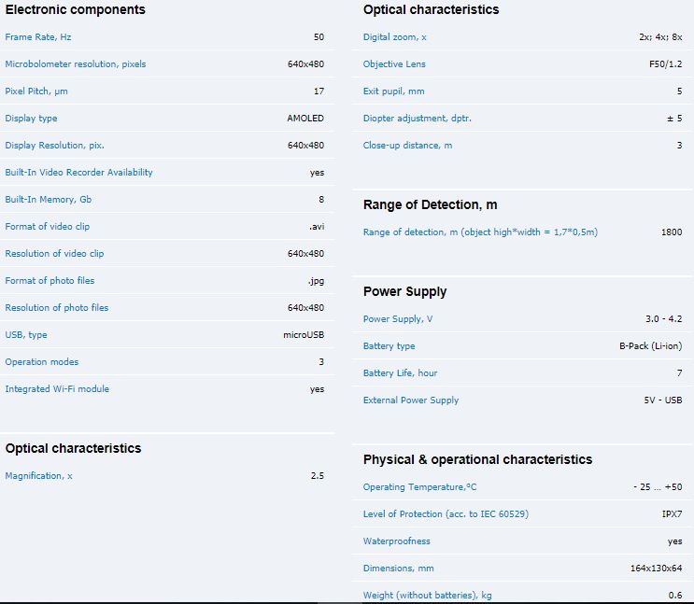Select the USB, type label
The image size is (694, 604).
pyautogui.click(x=26, y=335)
